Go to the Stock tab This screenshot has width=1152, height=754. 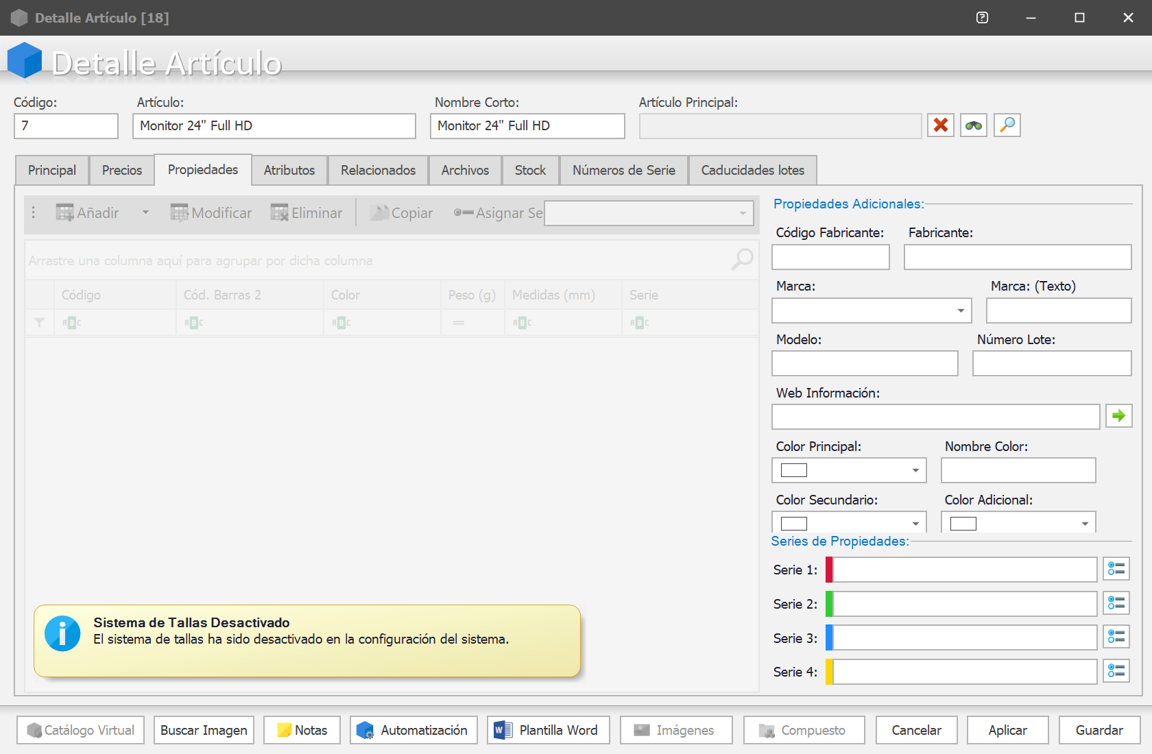click(531, 170)
